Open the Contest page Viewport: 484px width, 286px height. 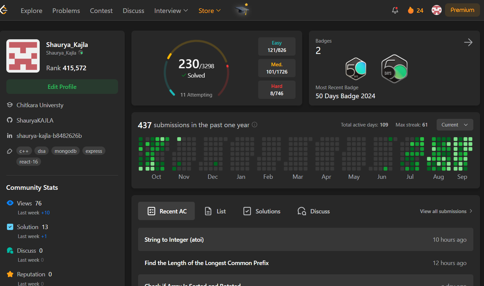point(101,11)
